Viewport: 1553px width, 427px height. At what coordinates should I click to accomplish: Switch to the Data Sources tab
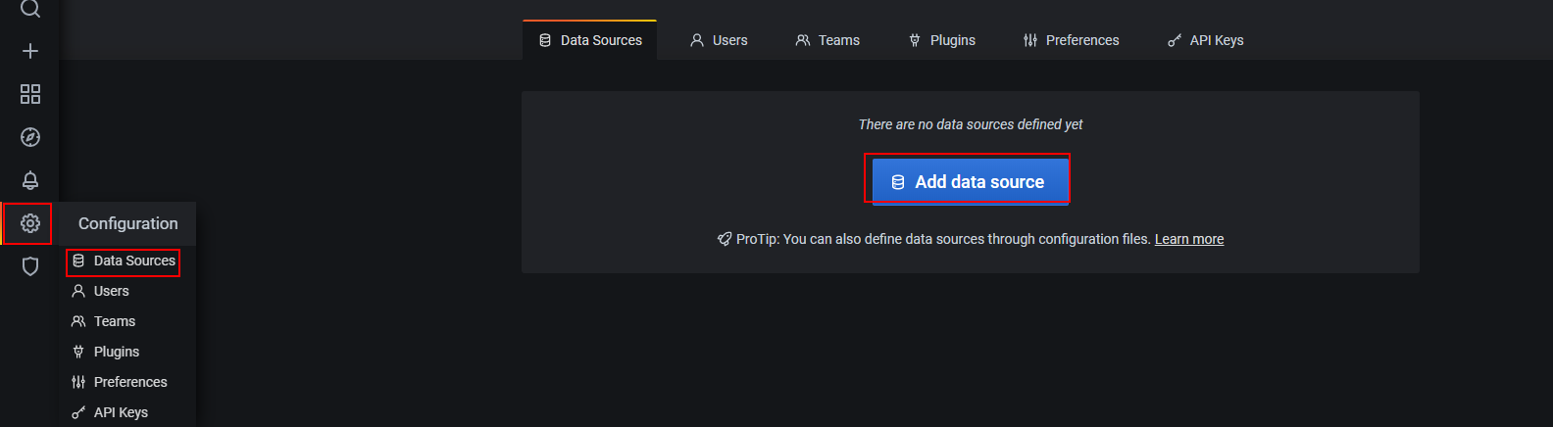(x=590, y=40)
